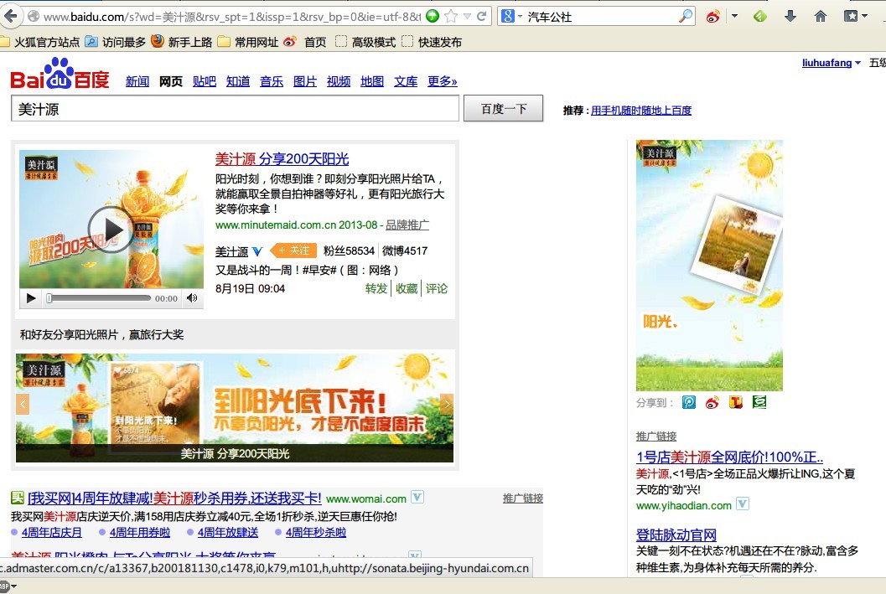This screenshot has height=594, width=886.
Task: Switch to the 音乐 search tab
Action: (272, 81)
